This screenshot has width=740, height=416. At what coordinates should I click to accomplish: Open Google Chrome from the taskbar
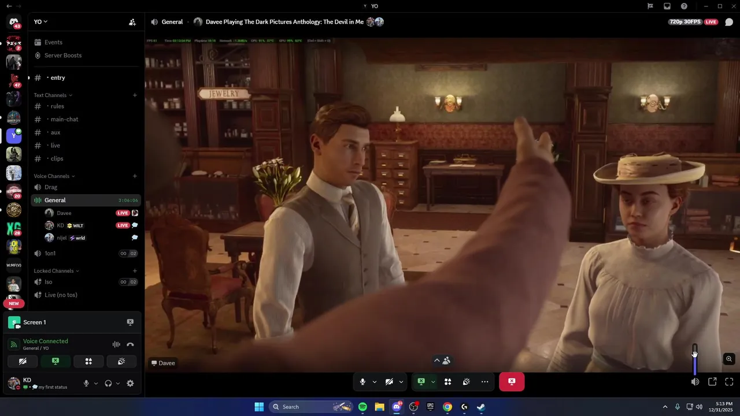[x=447, y=407]
